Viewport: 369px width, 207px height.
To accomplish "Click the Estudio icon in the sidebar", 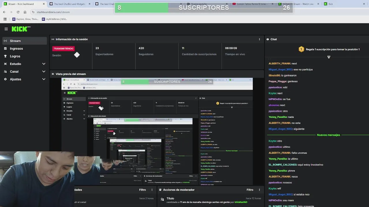I will click(5, 64).
